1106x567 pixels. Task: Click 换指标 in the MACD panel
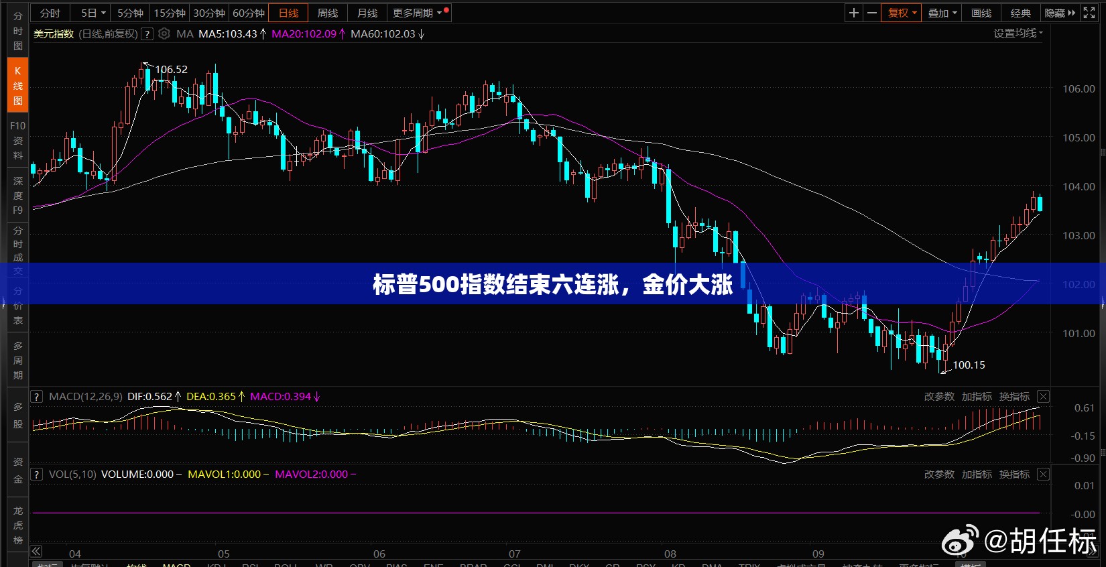click(1014, 397)
